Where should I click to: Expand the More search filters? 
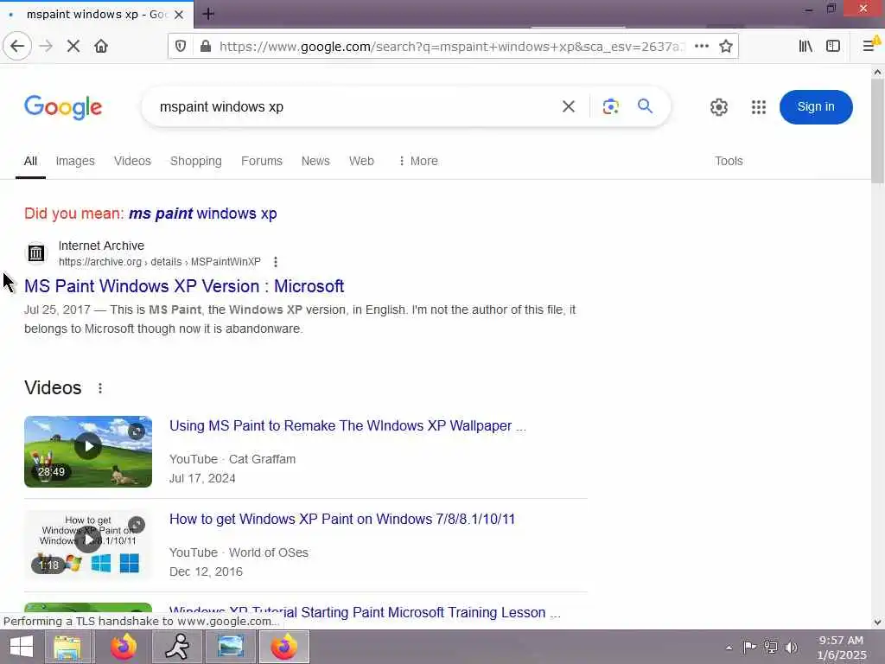point(418,161)
